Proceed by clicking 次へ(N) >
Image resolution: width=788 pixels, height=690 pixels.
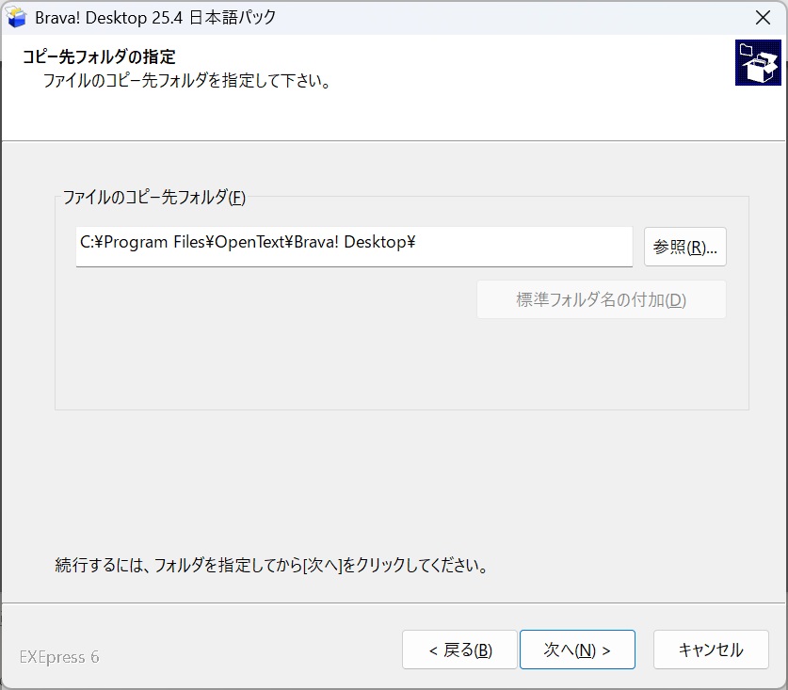pyautogui.click(x=577, y=650)
